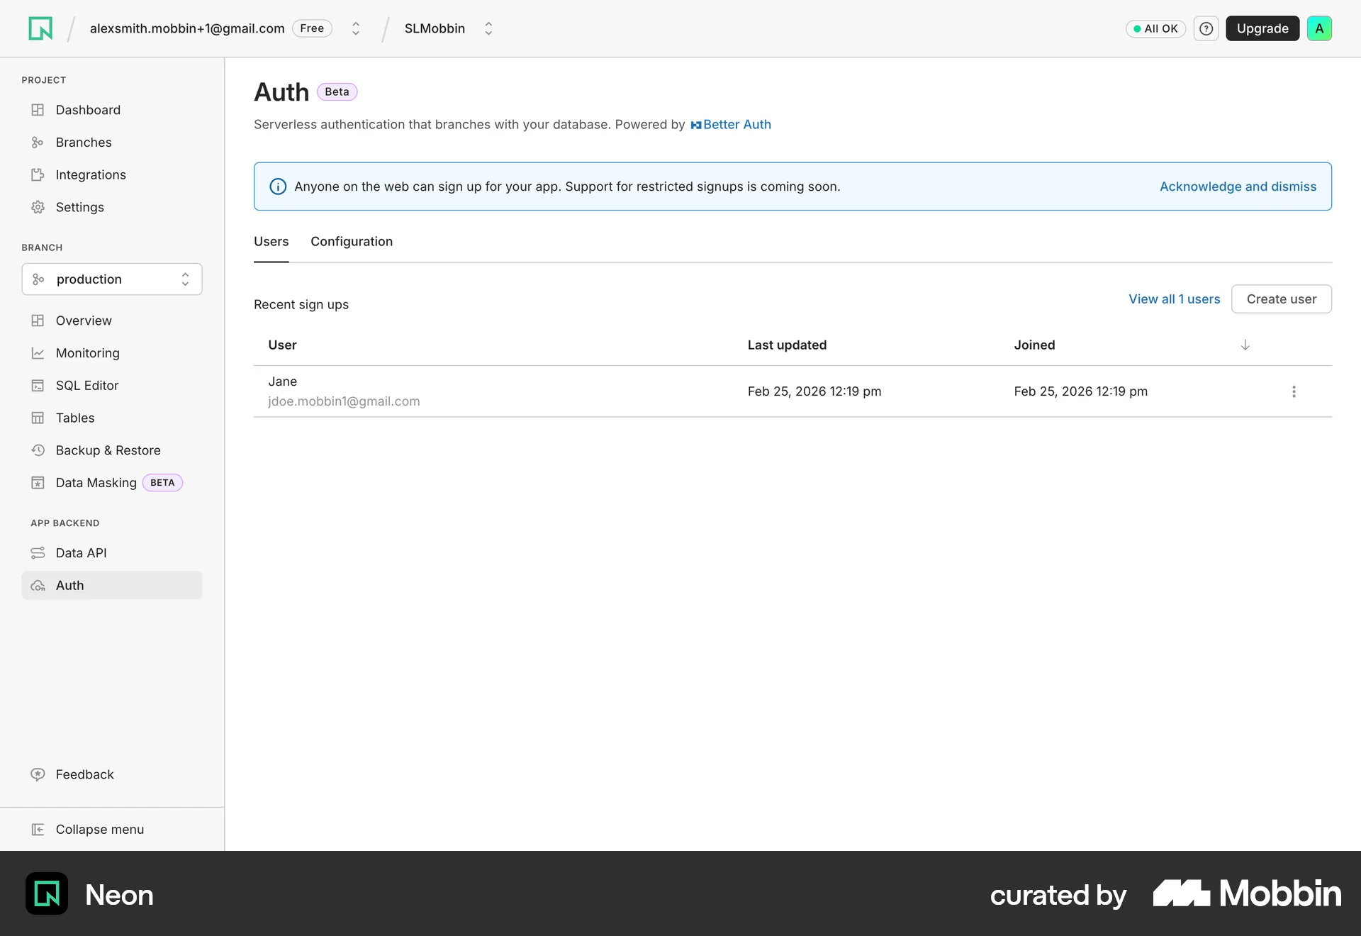The width and height of the screenshot is (1361, 936).
Task: Click the Overview icon in the sidebar
Action: [x=38, y=321]
